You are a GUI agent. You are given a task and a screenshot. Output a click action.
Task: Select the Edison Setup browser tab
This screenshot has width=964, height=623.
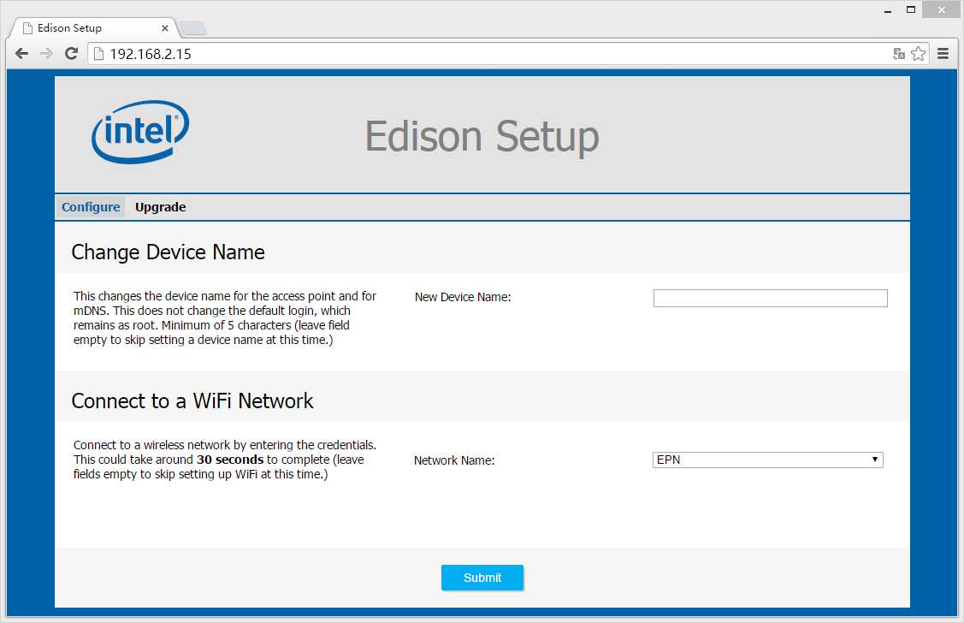point(95,27)
